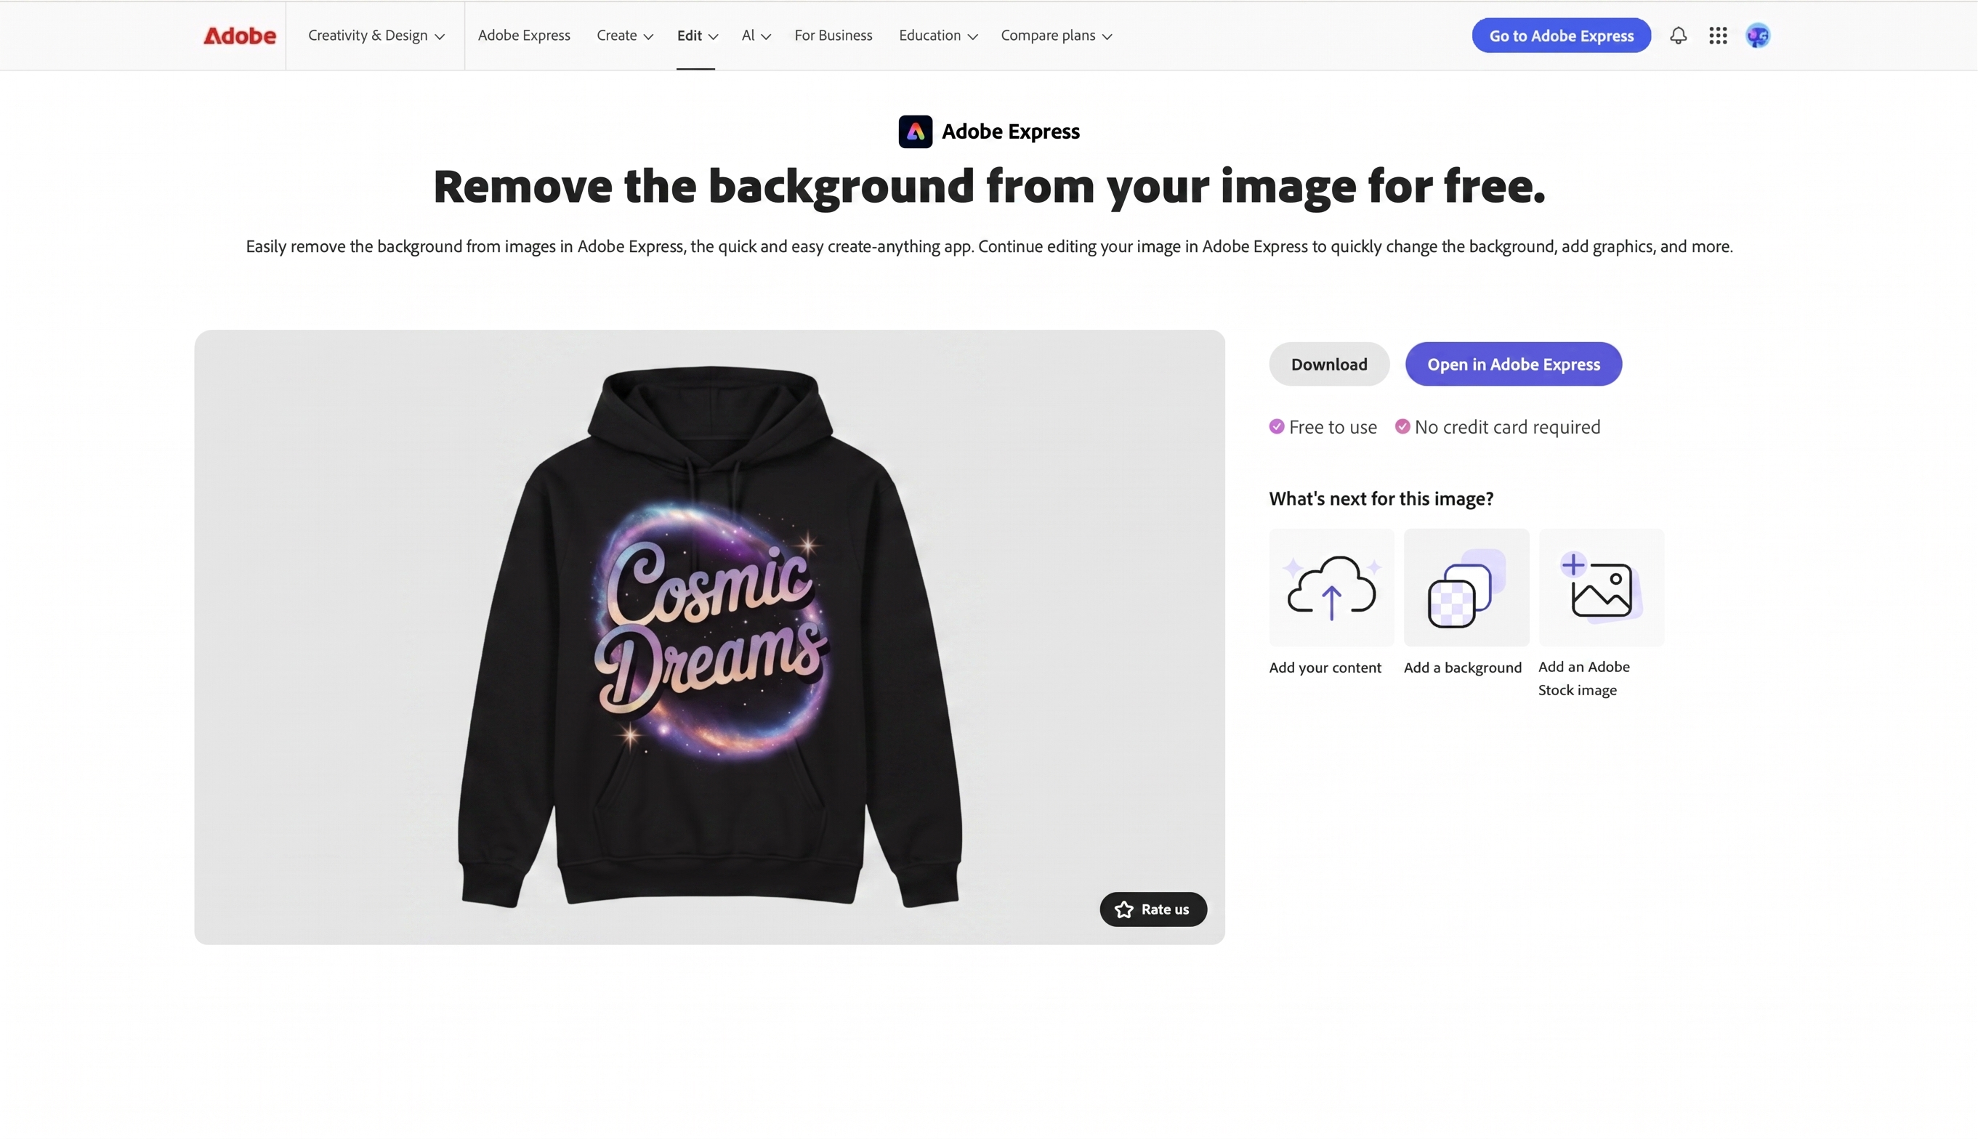Open the notifications bell

pyautogui.click(x=1679, y=36)
